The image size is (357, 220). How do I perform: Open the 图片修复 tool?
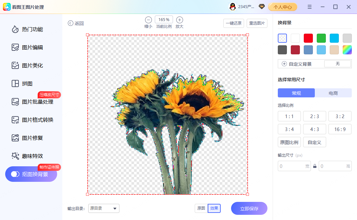27,138
